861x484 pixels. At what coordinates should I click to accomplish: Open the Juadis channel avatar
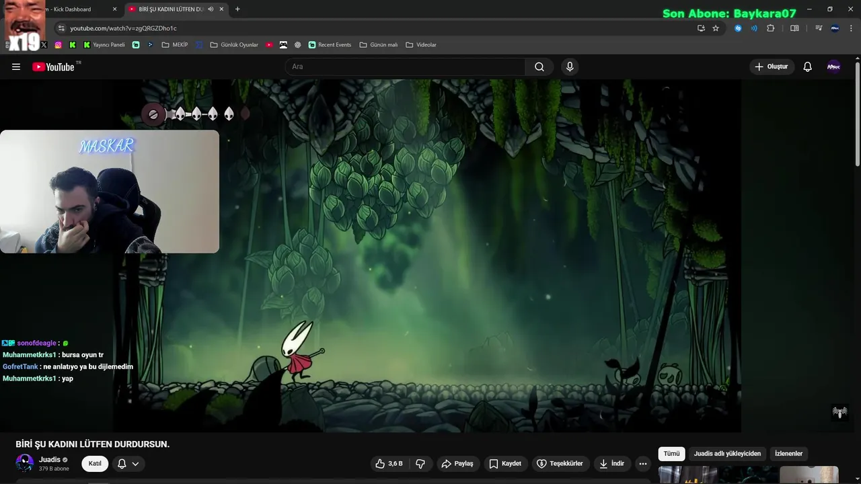point(25,463)
